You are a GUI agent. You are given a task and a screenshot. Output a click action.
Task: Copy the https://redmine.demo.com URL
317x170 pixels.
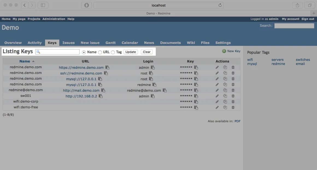pyautogui.click(x=108, y=67)
